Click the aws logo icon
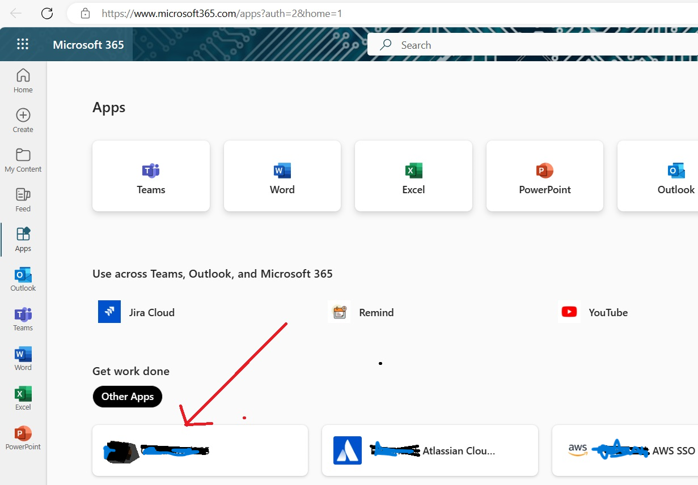The image size is (698, 485). pos(578,450)
